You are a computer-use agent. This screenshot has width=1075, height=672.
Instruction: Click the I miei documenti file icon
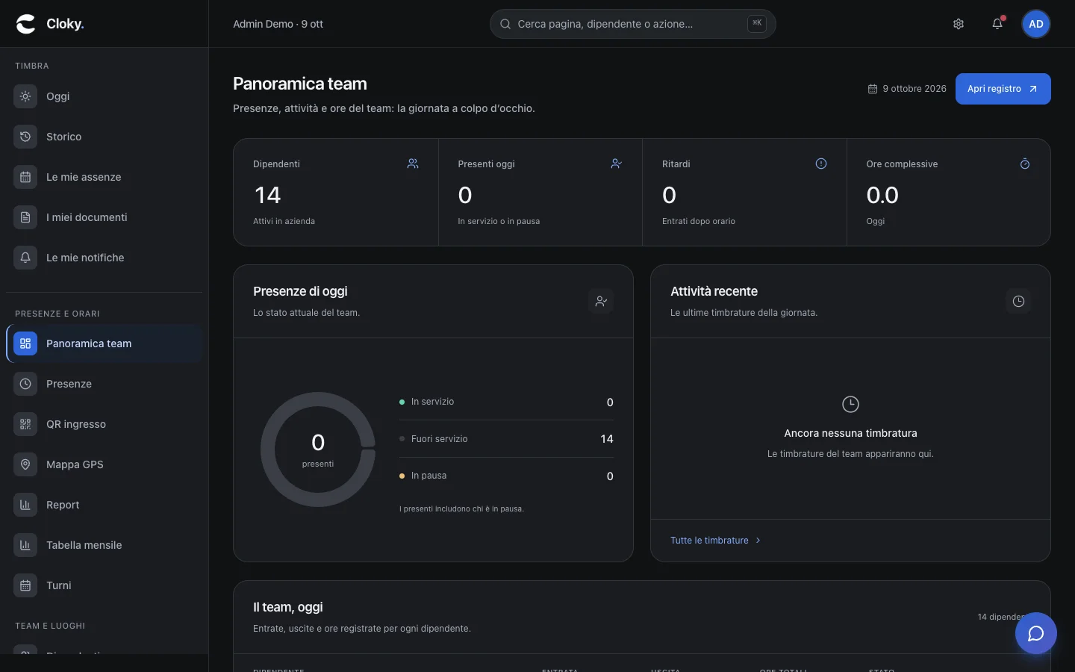click(25, 217)
